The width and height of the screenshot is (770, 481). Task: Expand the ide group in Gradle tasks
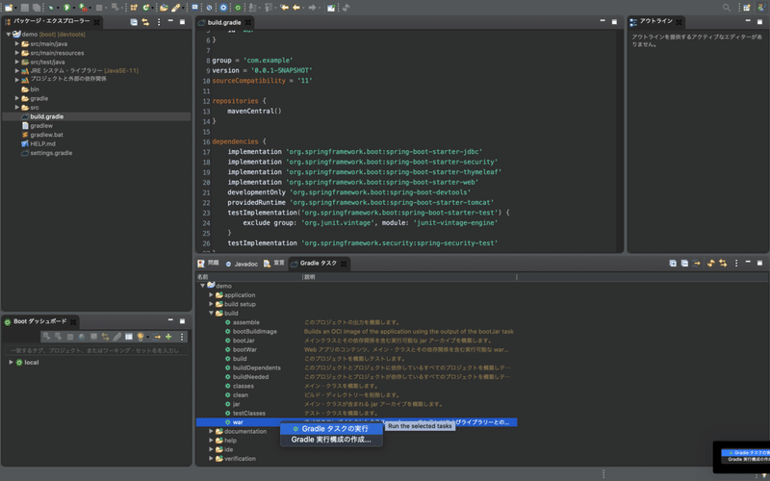tap(211, 449)
